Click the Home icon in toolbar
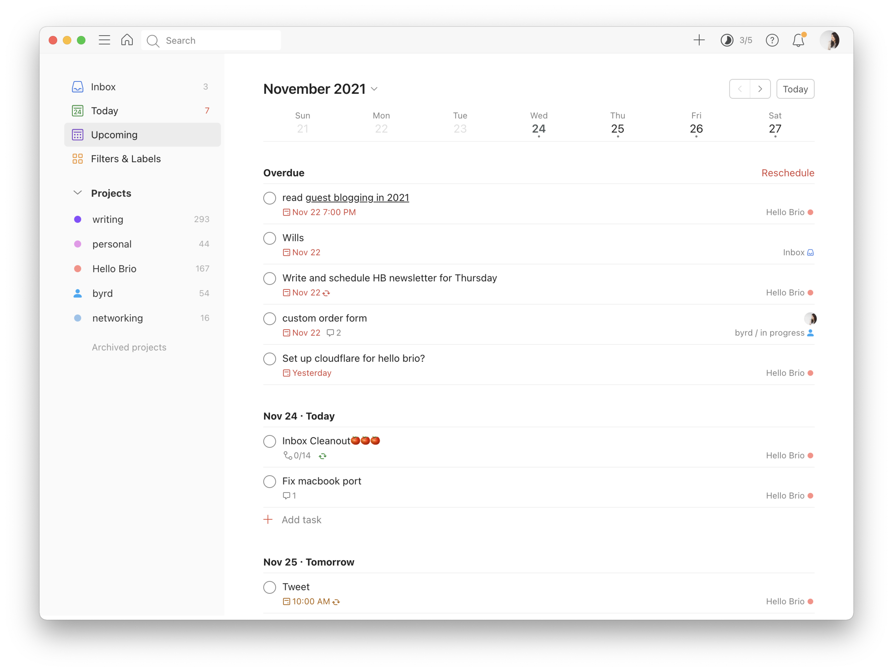Screen dimensions: 893x672 127,40
